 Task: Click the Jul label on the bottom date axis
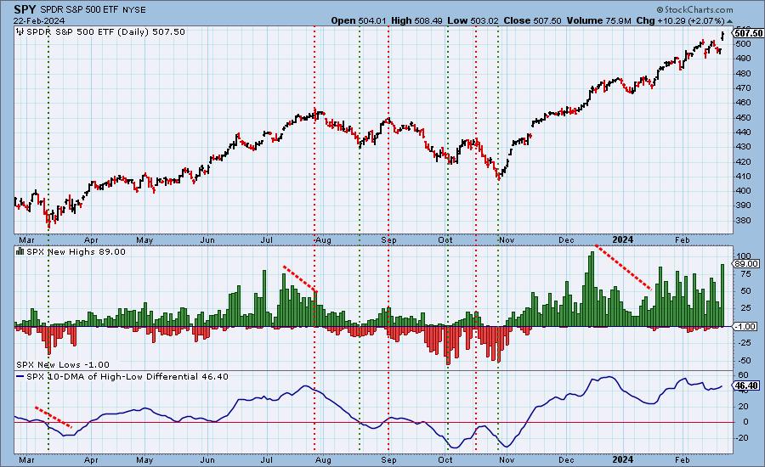(x=266, y=459)
